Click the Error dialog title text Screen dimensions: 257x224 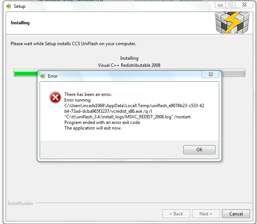tap(53, 76)
